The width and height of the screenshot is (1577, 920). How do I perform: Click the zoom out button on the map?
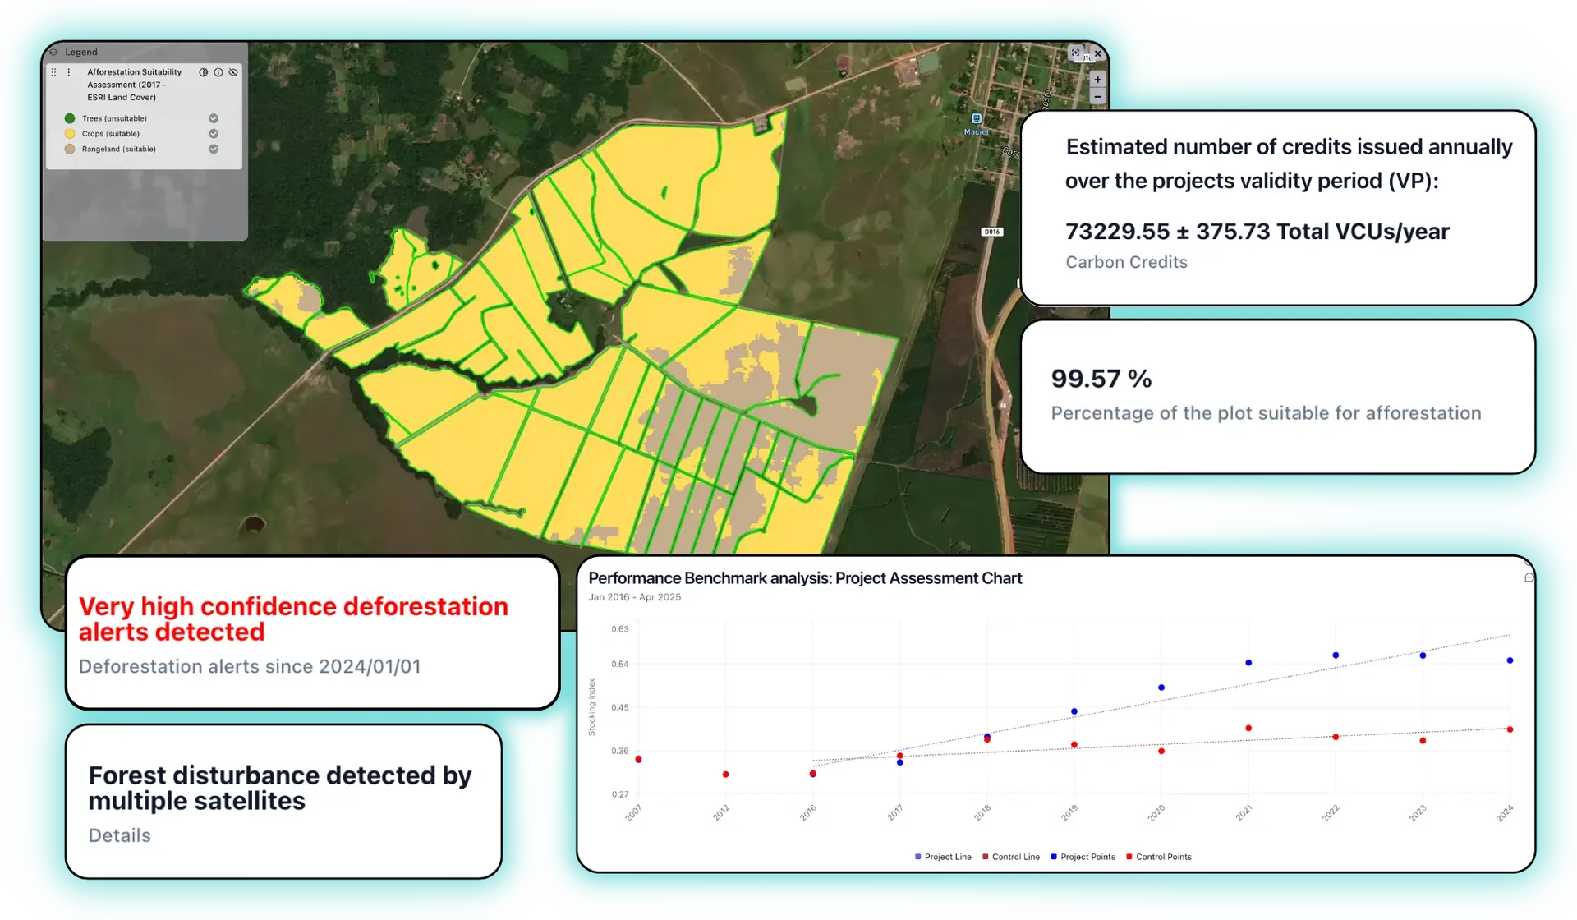[x=1097, y=97]
